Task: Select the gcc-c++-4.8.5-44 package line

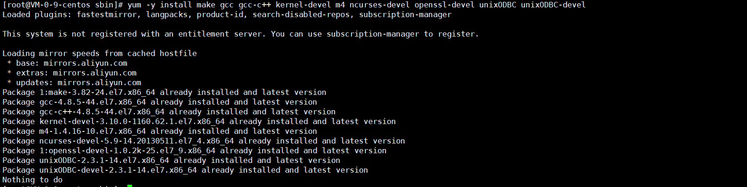Action: pyautogui.click(x=169, y=112)
